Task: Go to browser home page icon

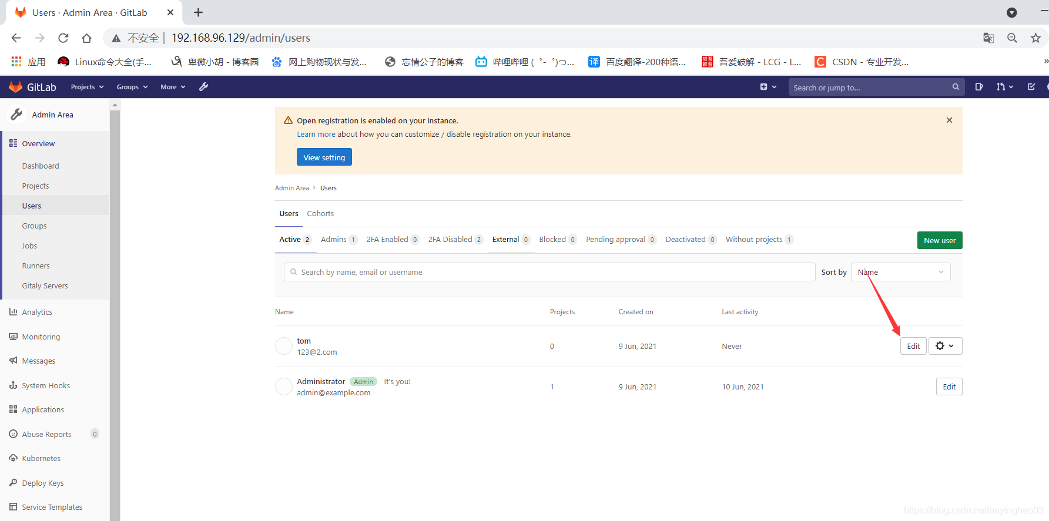Action: tap(86, 38)
